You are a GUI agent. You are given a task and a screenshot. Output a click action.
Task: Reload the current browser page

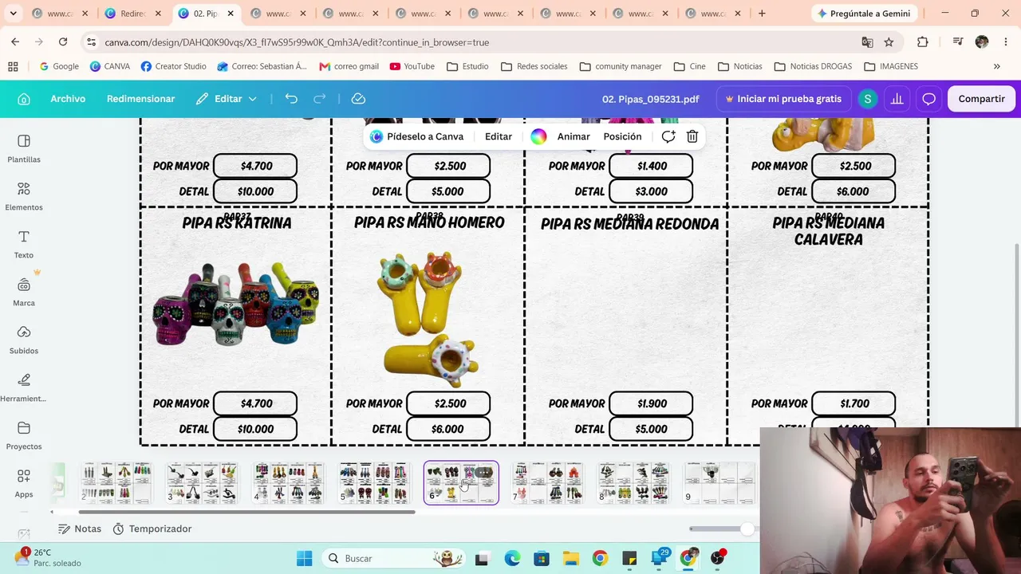click(63, 42)
